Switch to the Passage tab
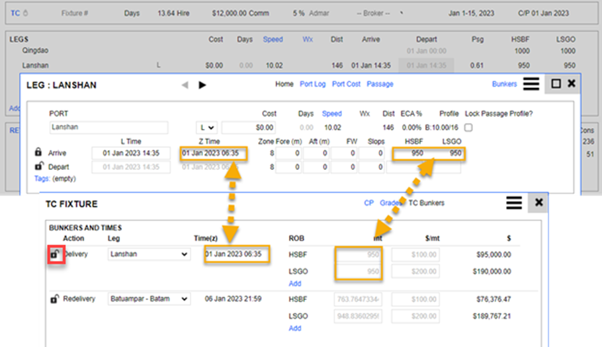Image resolution: width=602 pixels, height=347 pixels. [380, 84]
